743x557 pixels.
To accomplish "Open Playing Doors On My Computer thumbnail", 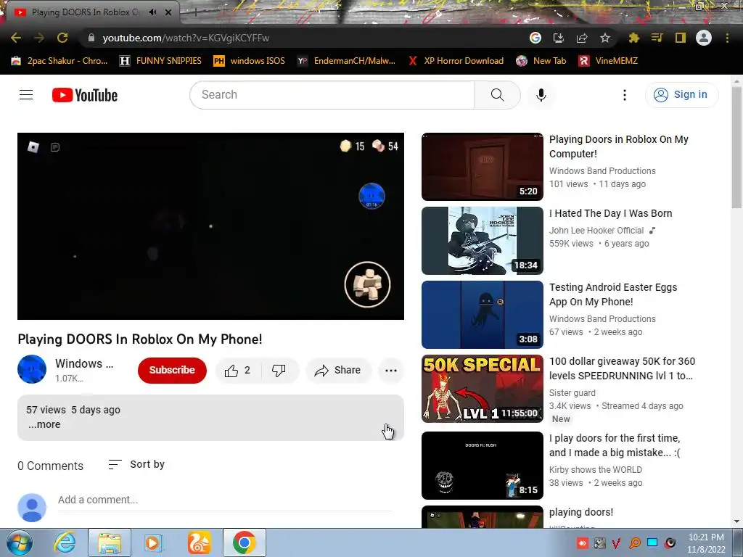I will (x=483, y=167).
